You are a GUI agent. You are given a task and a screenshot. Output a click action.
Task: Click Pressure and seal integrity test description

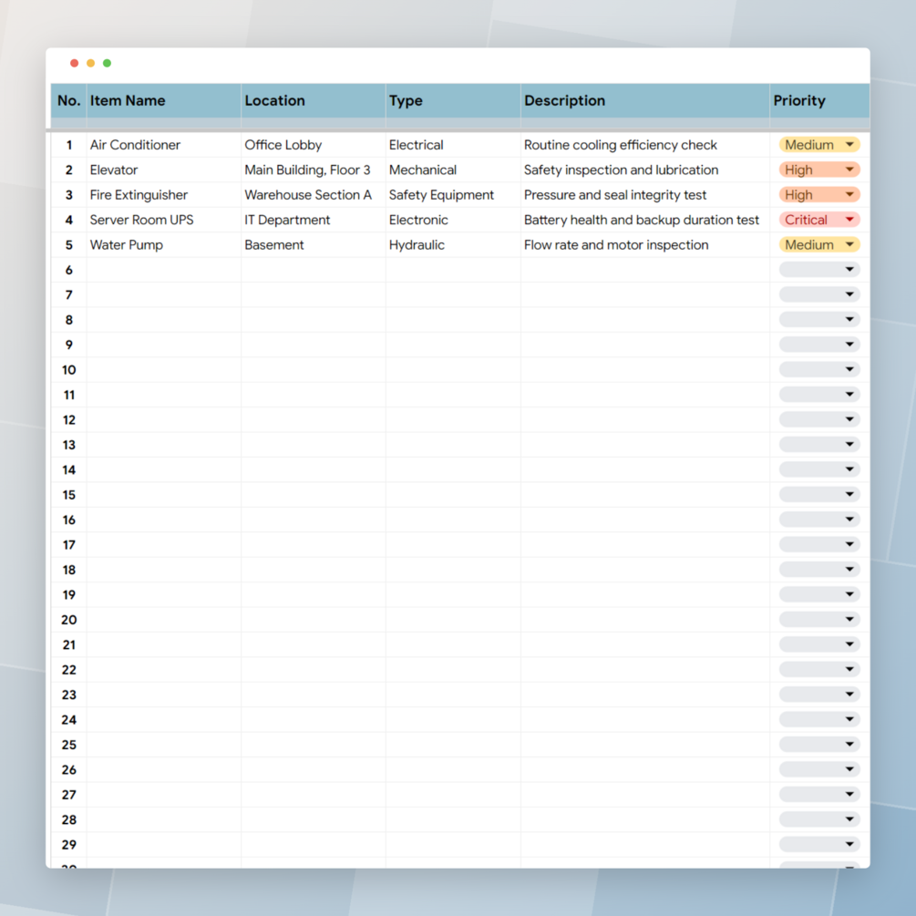tap(645, 194)
